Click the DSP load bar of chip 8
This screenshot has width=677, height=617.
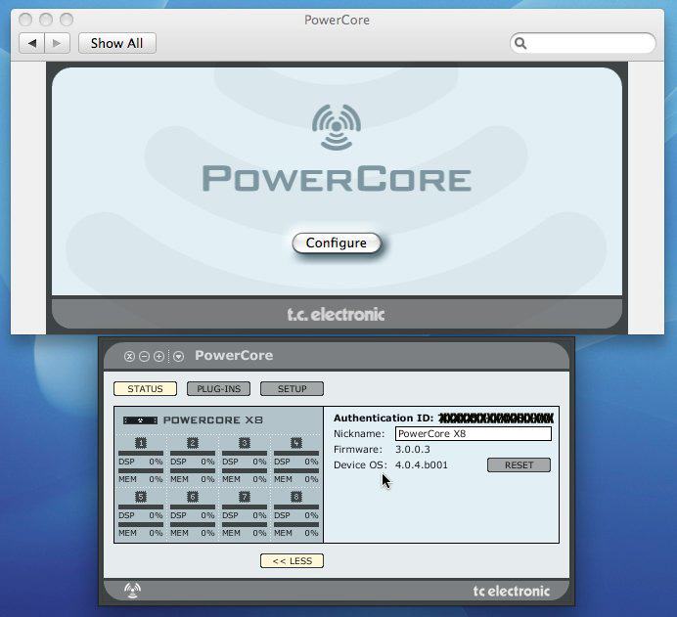pos(296,507)
